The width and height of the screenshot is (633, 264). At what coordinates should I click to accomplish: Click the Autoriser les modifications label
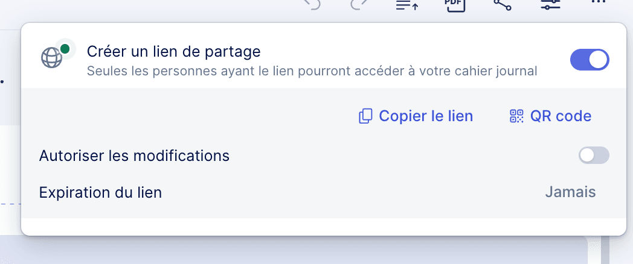(x=134, y=156)
